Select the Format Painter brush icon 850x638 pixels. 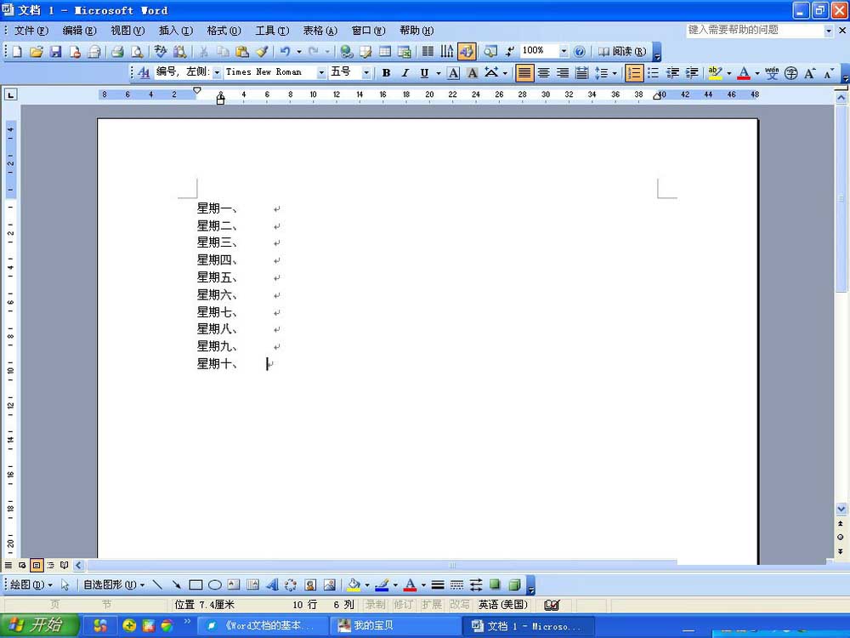coord(262,52)
